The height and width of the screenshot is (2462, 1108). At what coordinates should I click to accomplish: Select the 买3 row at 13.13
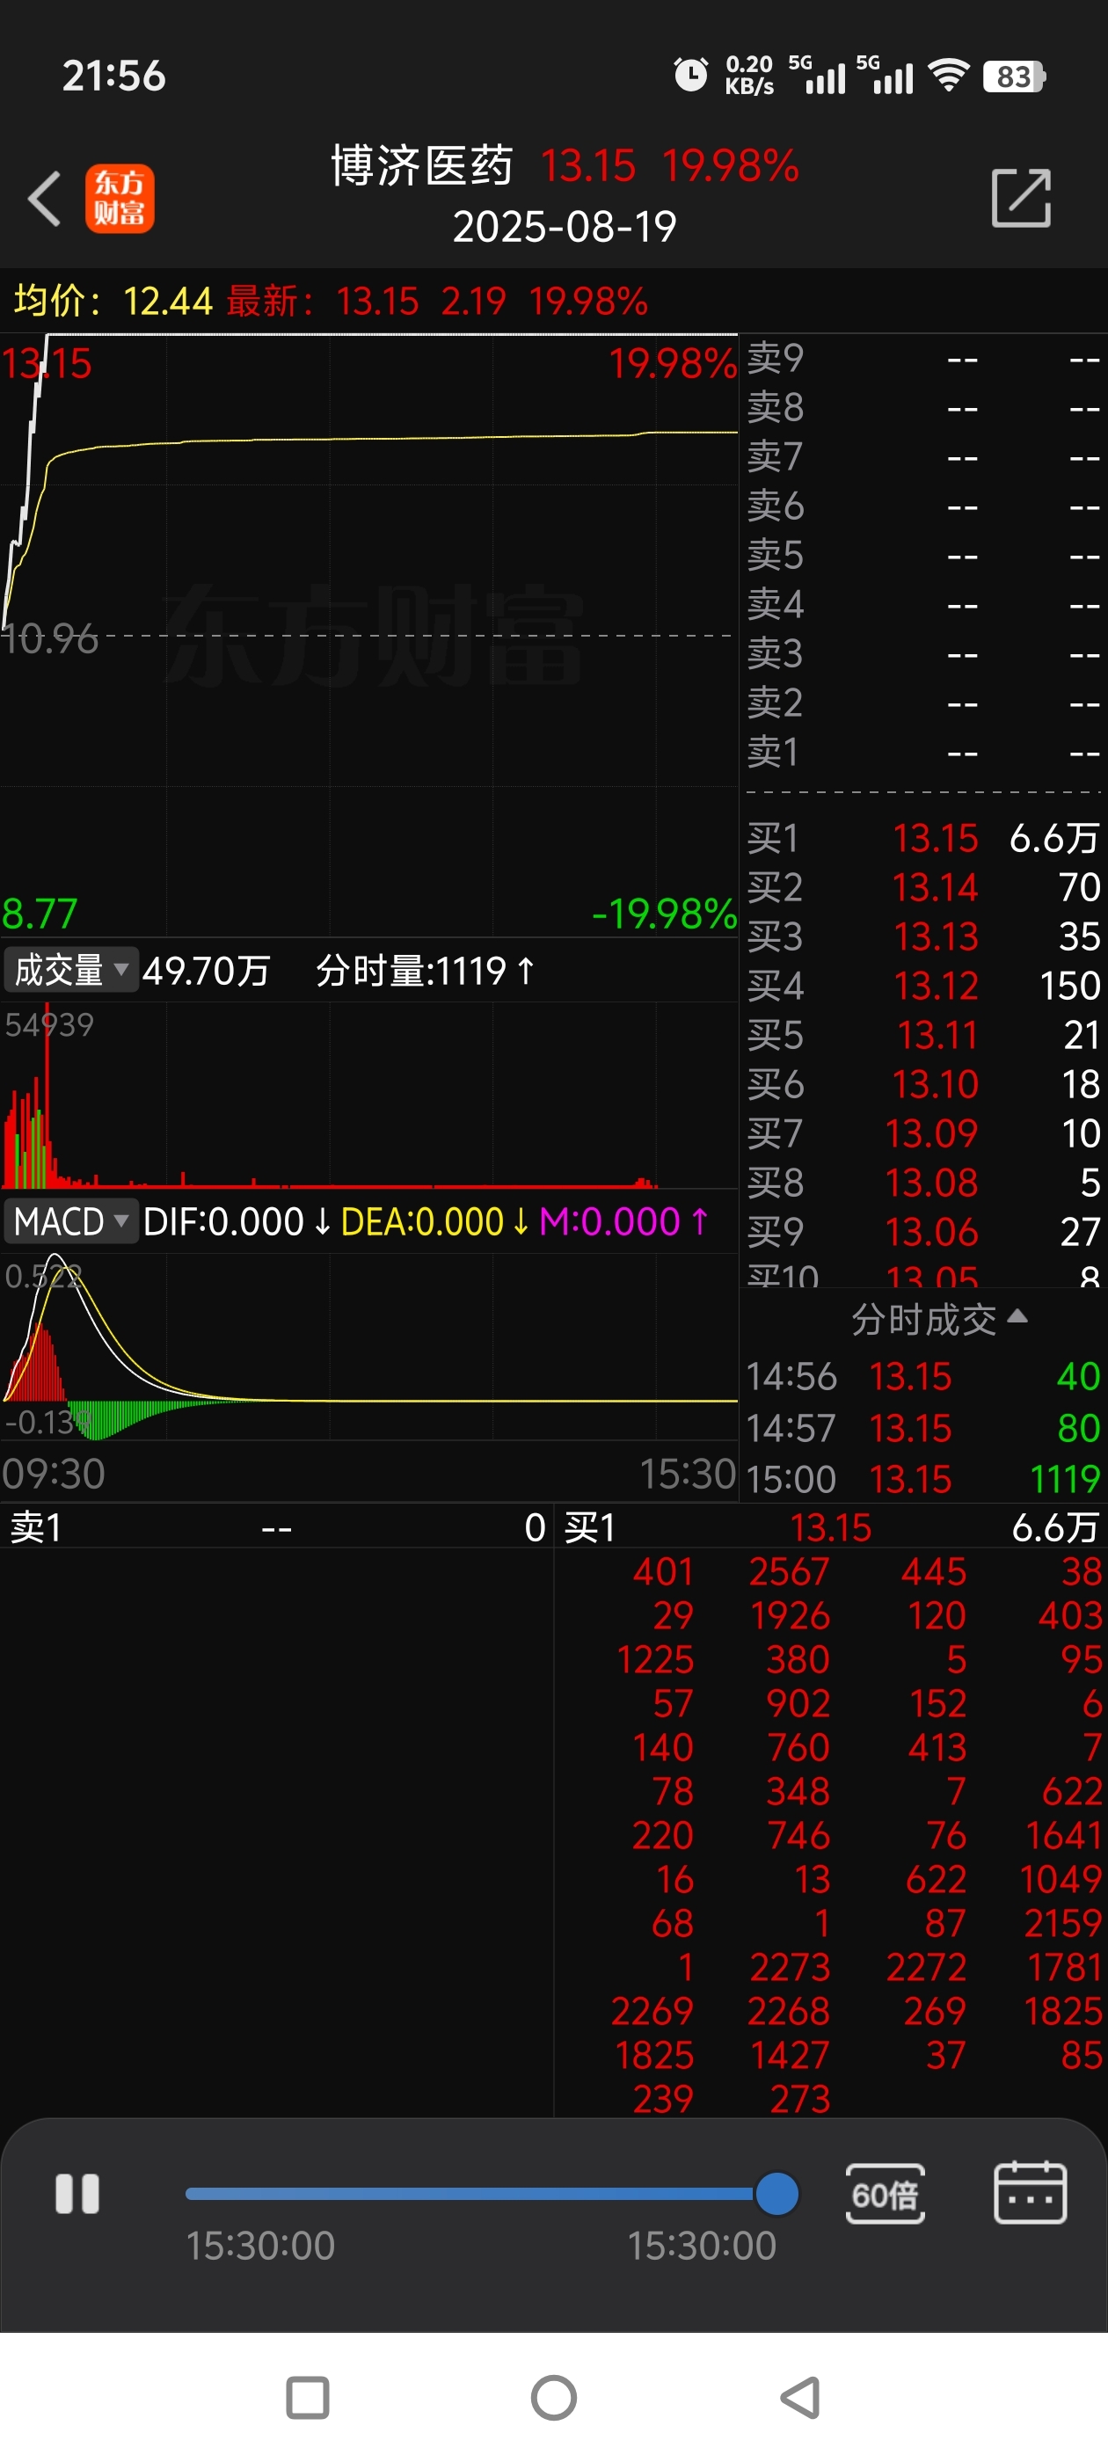[x=923, y=936]
